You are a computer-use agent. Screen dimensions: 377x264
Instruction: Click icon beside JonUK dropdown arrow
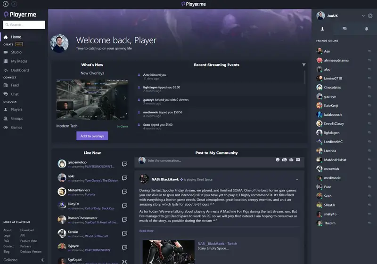[x=370, y=16]
